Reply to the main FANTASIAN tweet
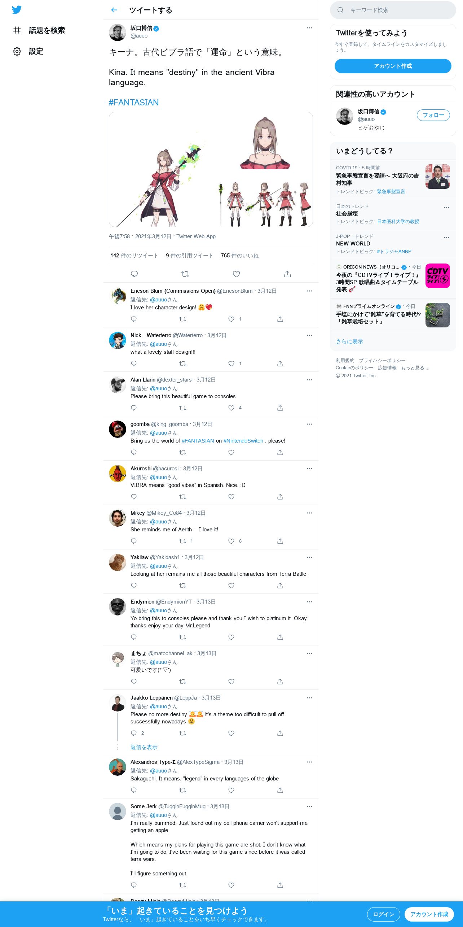Viewport: 463px width, 927px height. point(134,274)
